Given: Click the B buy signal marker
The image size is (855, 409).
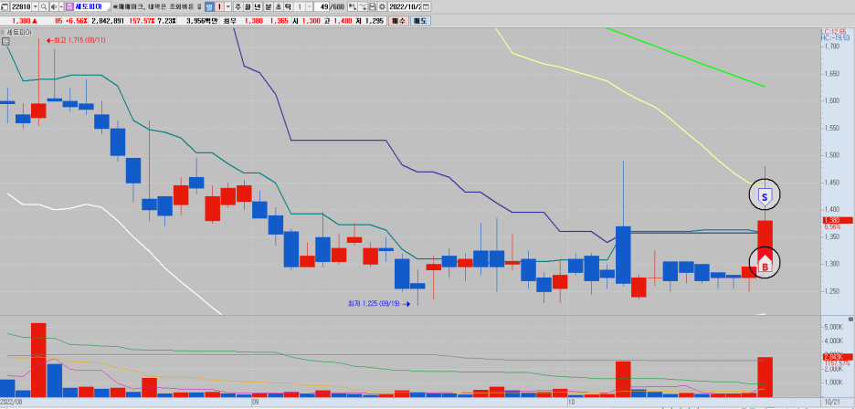Looking at the screenshot, I should [765, 264].
